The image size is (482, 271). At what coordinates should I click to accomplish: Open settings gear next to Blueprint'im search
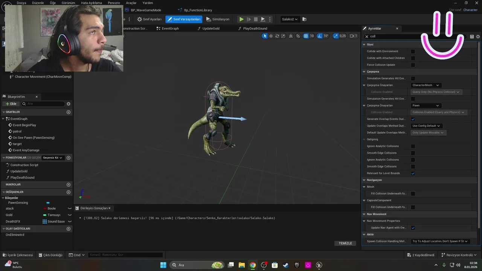(x=69, y=104)
